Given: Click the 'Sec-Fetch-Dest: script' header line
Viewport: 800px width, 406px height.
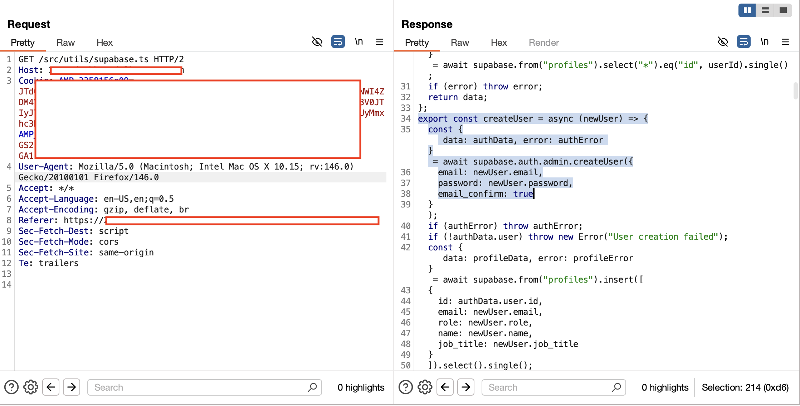Looking at the screenshot, I should (x=73, y=231).
